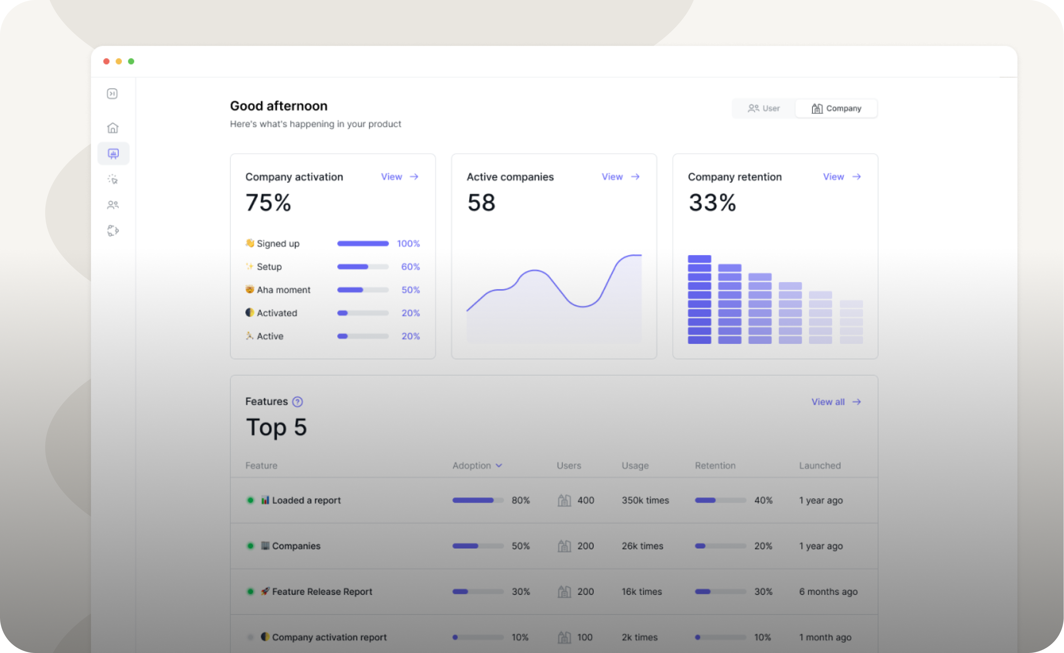Click View all features link
This screenshot has width=1064, height=653.
tap(828, 402)
